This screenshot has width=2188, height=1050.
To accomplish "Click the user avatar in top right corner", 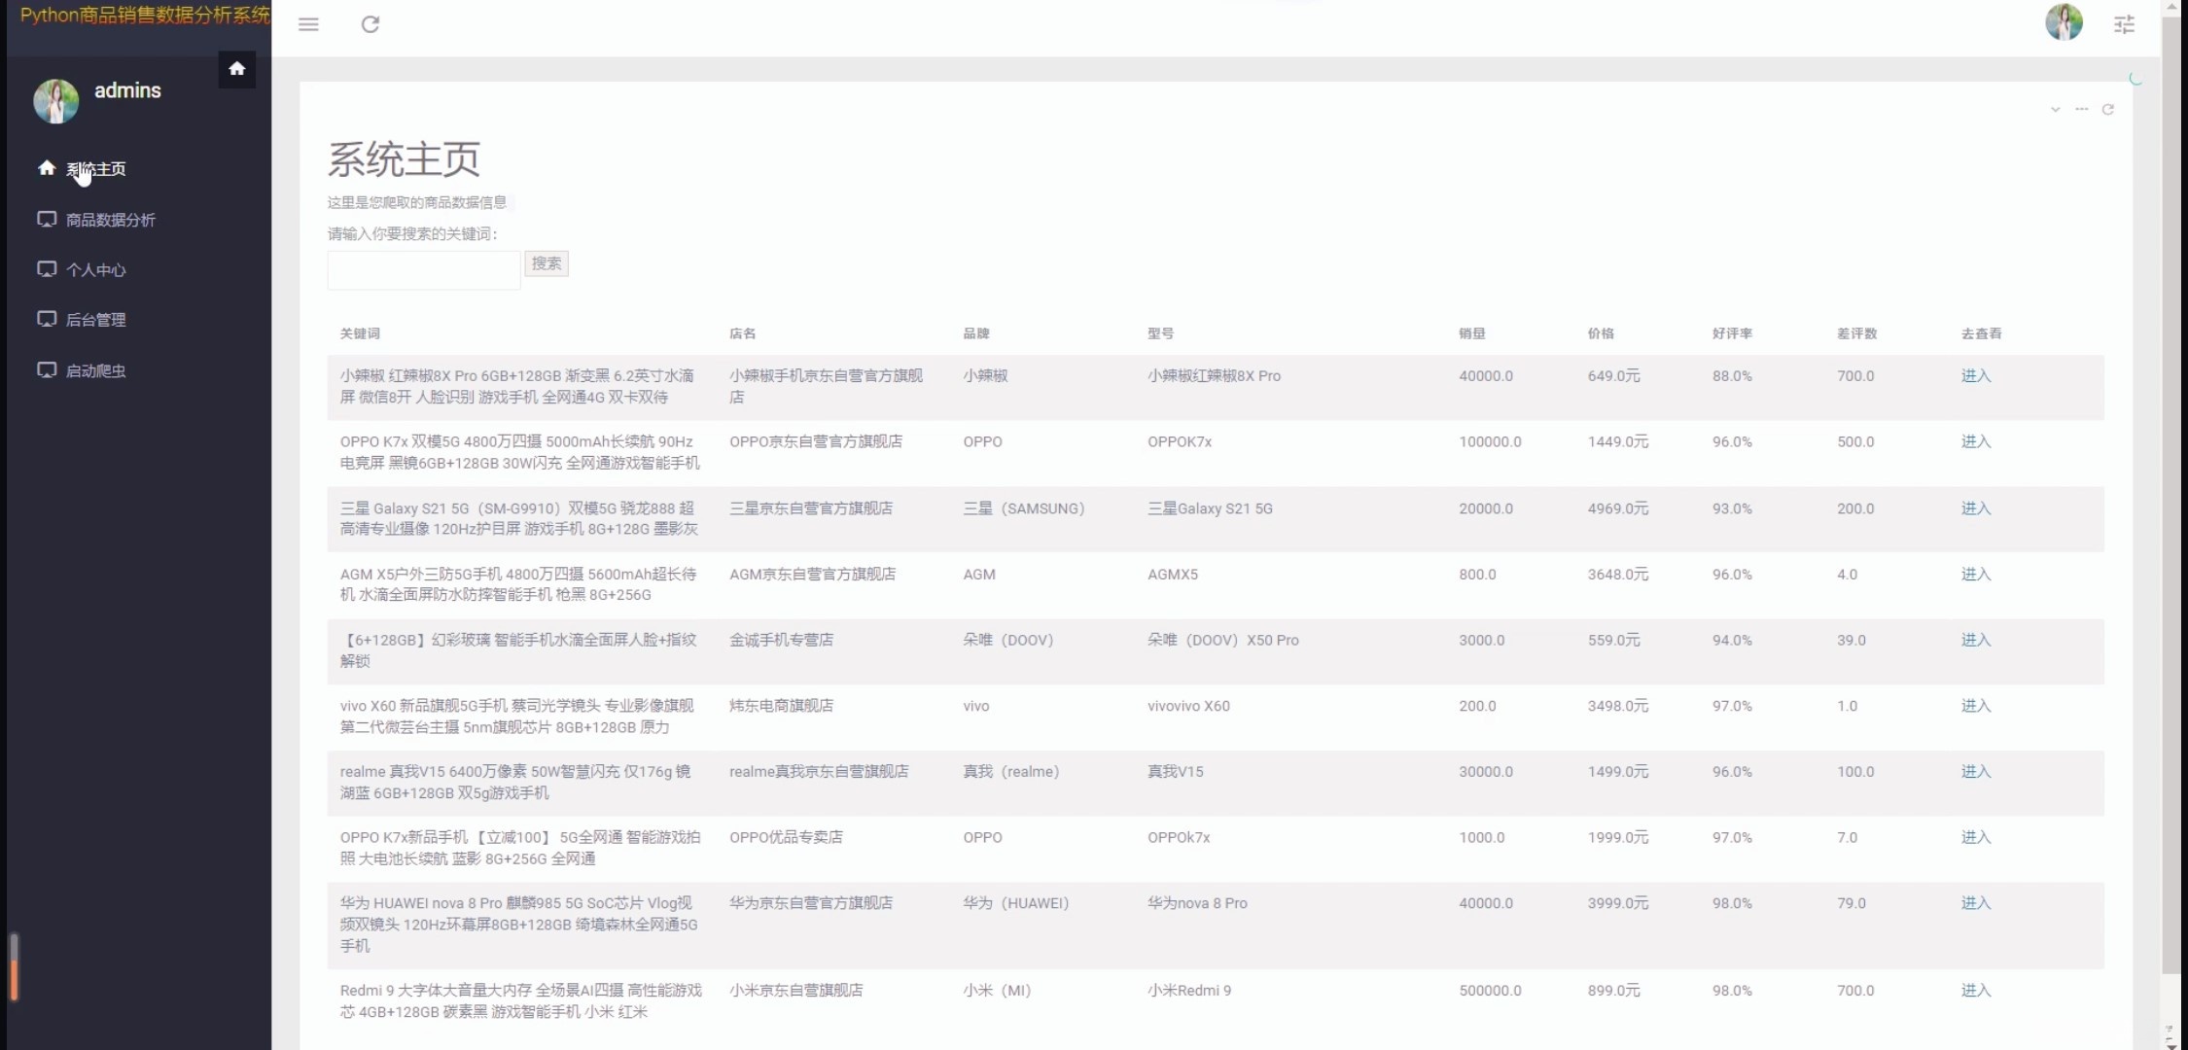I will coord(2064,22).
